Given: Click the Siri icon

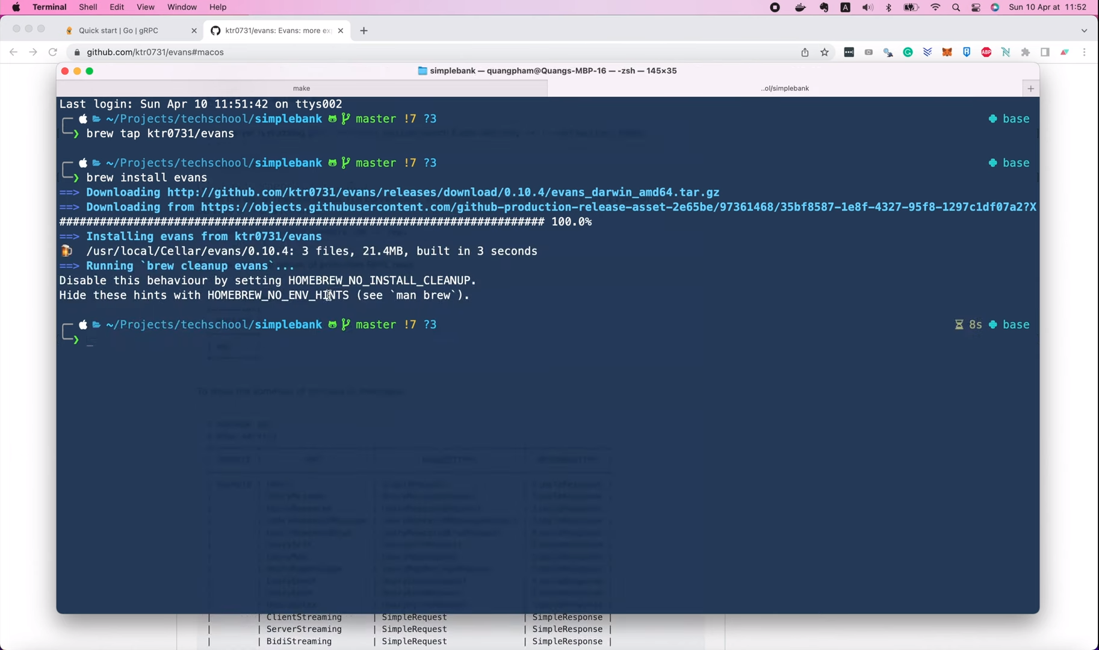Looking at the screenshot, I should [x=995, y=7].
